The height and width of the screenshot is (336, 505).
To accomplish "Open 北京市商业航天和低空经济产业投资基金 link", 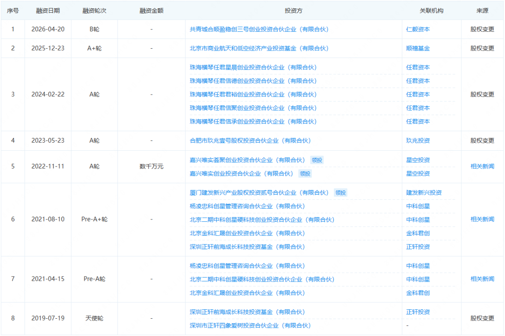I will [x=259, y=48].
